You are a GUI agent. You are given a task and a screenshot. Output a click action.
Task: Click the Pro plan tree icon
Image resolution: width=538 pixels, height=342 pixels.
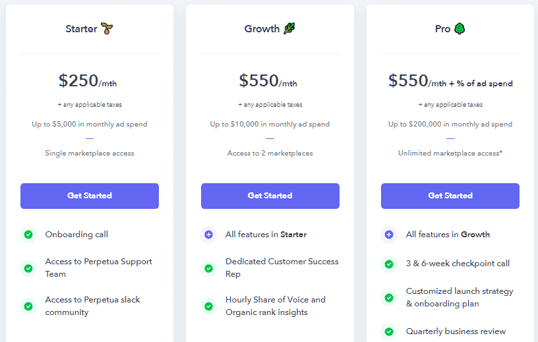coord(460,28)
